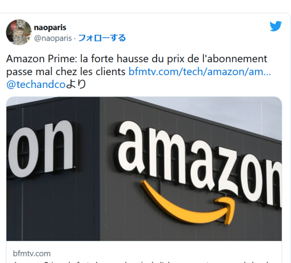This screenshot has height=263, width=291.
Task: Click the bfmtv.com domain label below the image
Action: click(x=31, y=253)
